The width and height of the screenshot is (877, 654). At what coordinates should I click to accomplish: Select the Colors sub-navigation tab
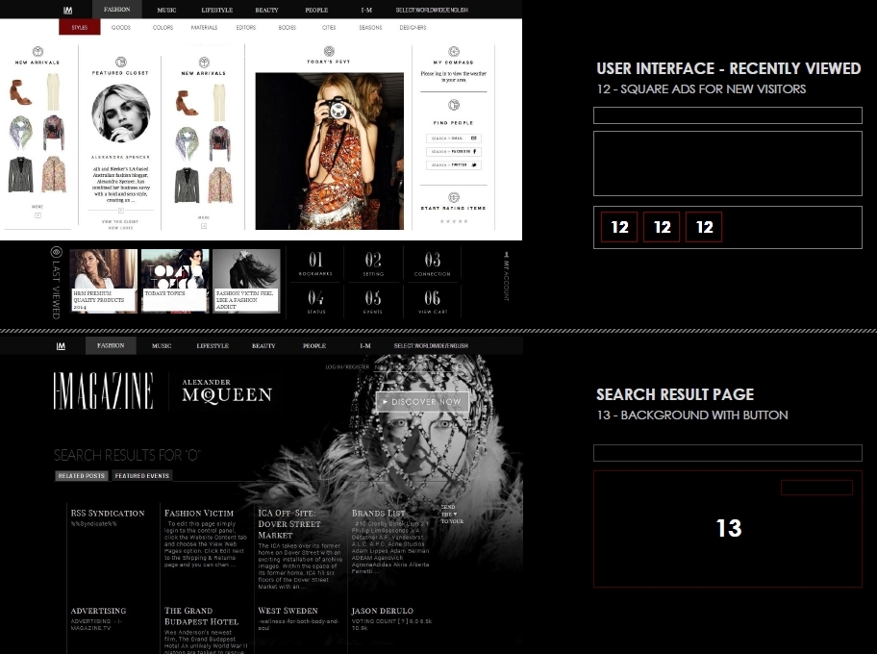(x=163, y=28)
